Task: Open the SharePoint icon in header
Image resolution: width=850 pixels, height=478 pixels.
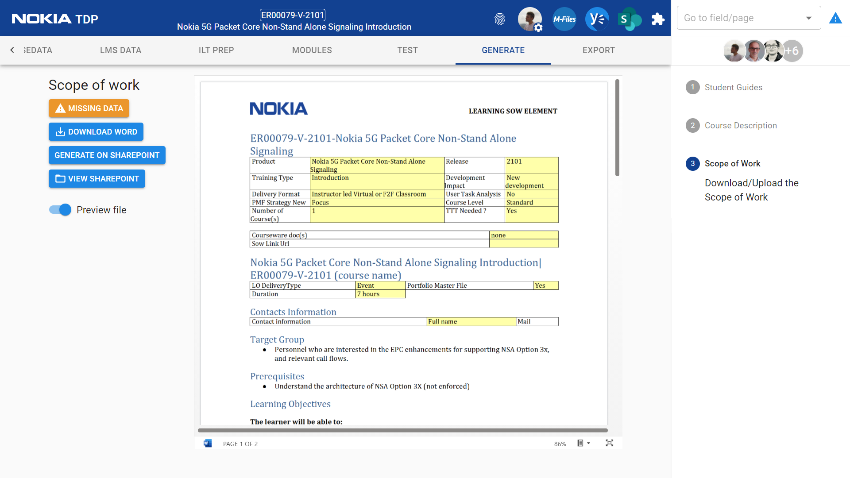Action: pos(630,19)
